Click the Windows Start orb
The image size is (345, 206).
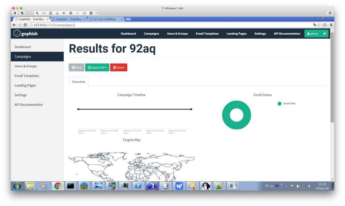(x=17, y=186)
